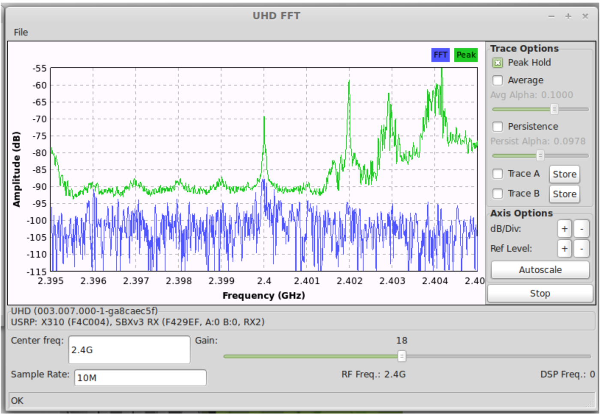
Task: Store the current Trace A
Action: (564, 174)
